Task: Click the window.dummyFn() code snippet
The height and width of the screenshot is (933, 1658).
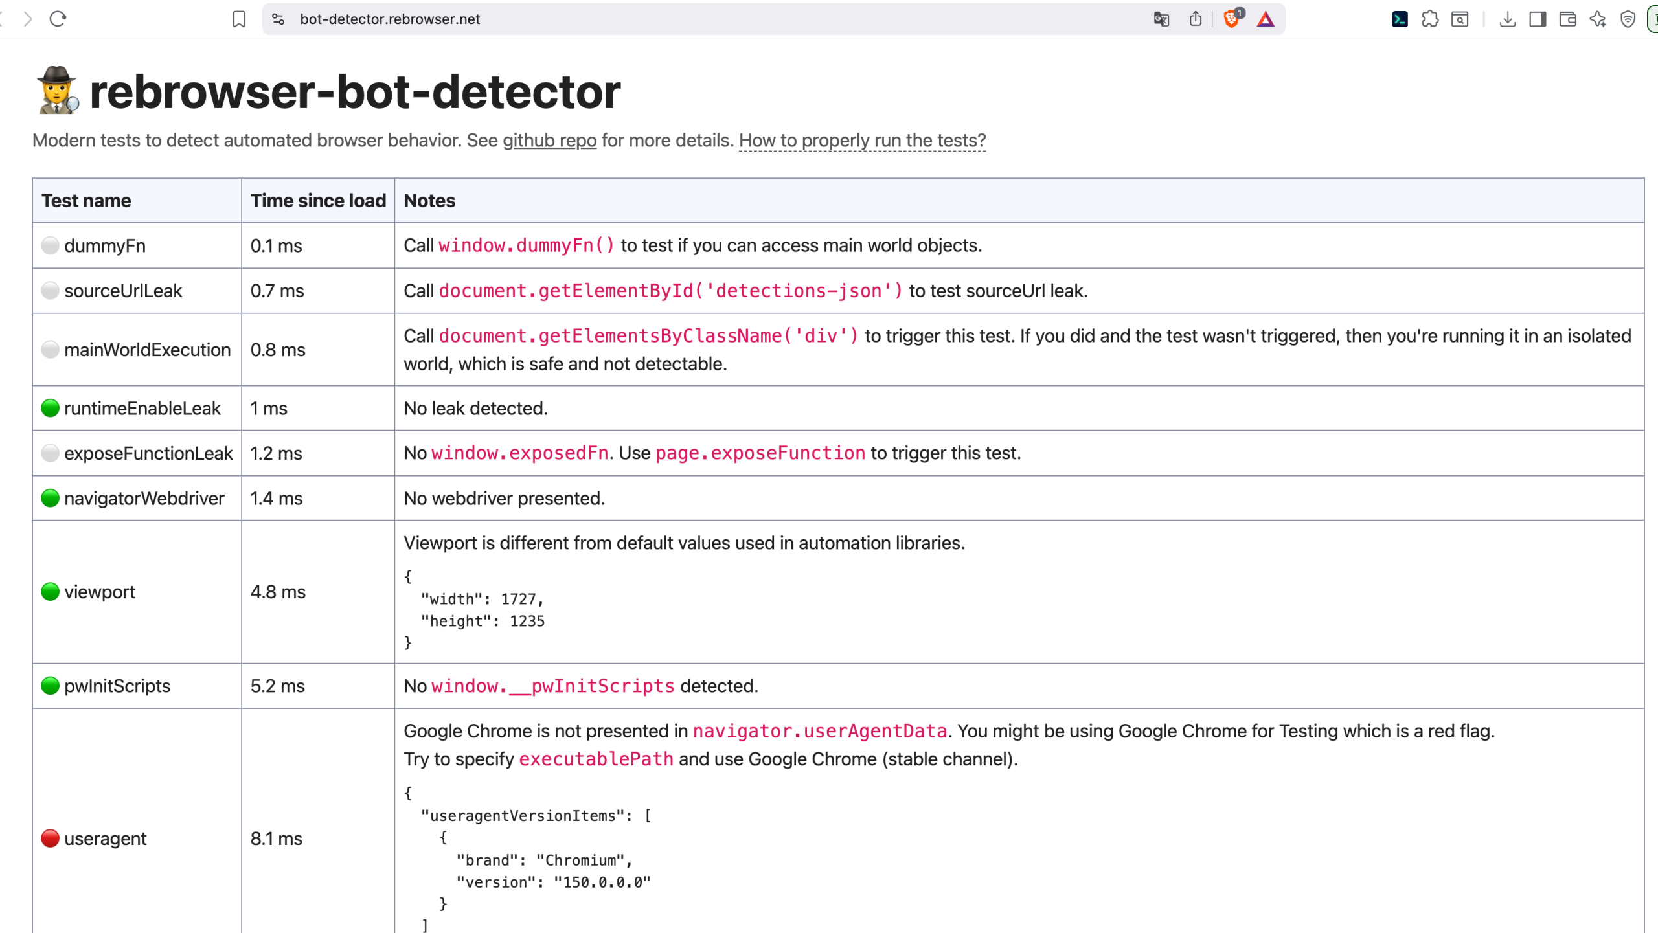Action: coord(527,245)
